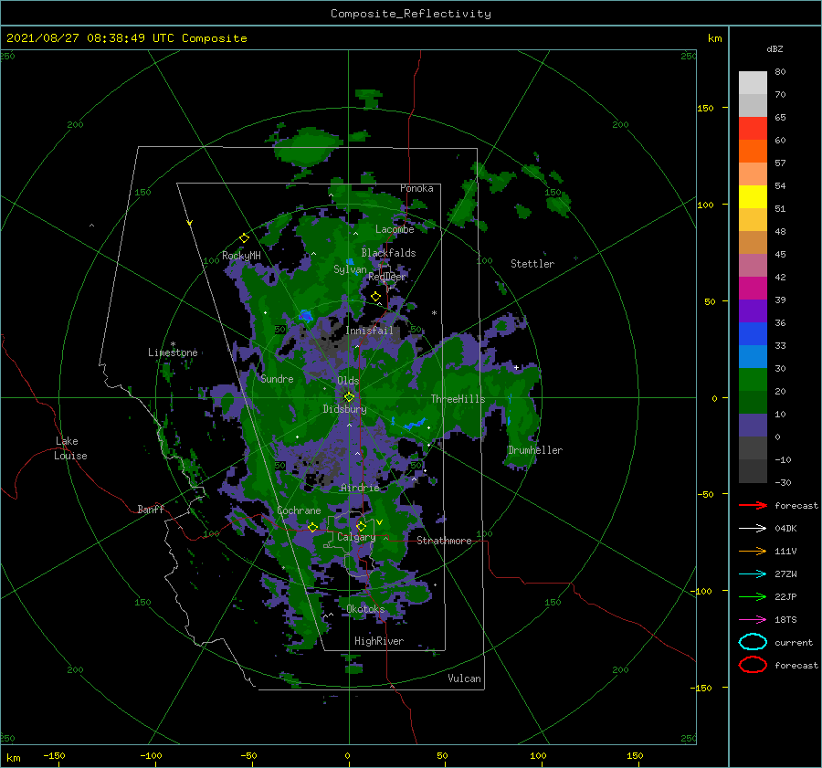The image size is (822, 768).
Task: Click the 150 tick on right axis
Action: click(x=705, y=108)
